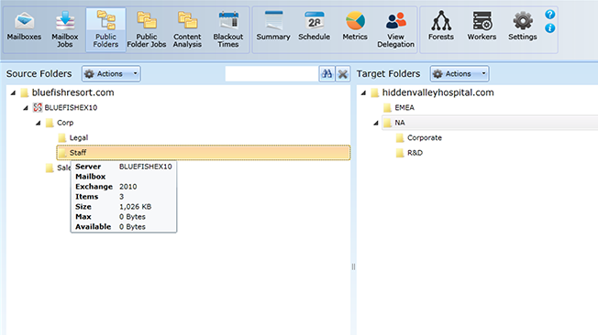The image size is (598, 335).
Task: Select hiddenvalleyhospital.com in target tree
Action: click(x=437, y=92)
